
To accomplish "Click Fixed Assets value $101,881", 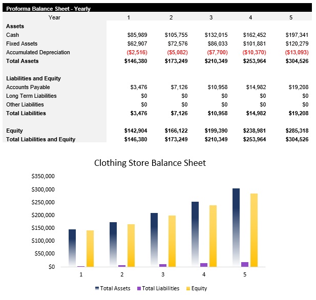I will coord(255,44).
